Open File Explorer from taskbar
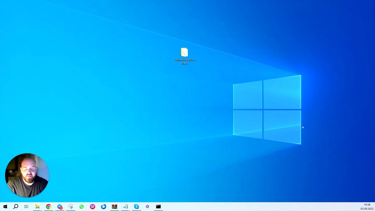This screenshot has height=211, width=375. (x=37, y=207)
